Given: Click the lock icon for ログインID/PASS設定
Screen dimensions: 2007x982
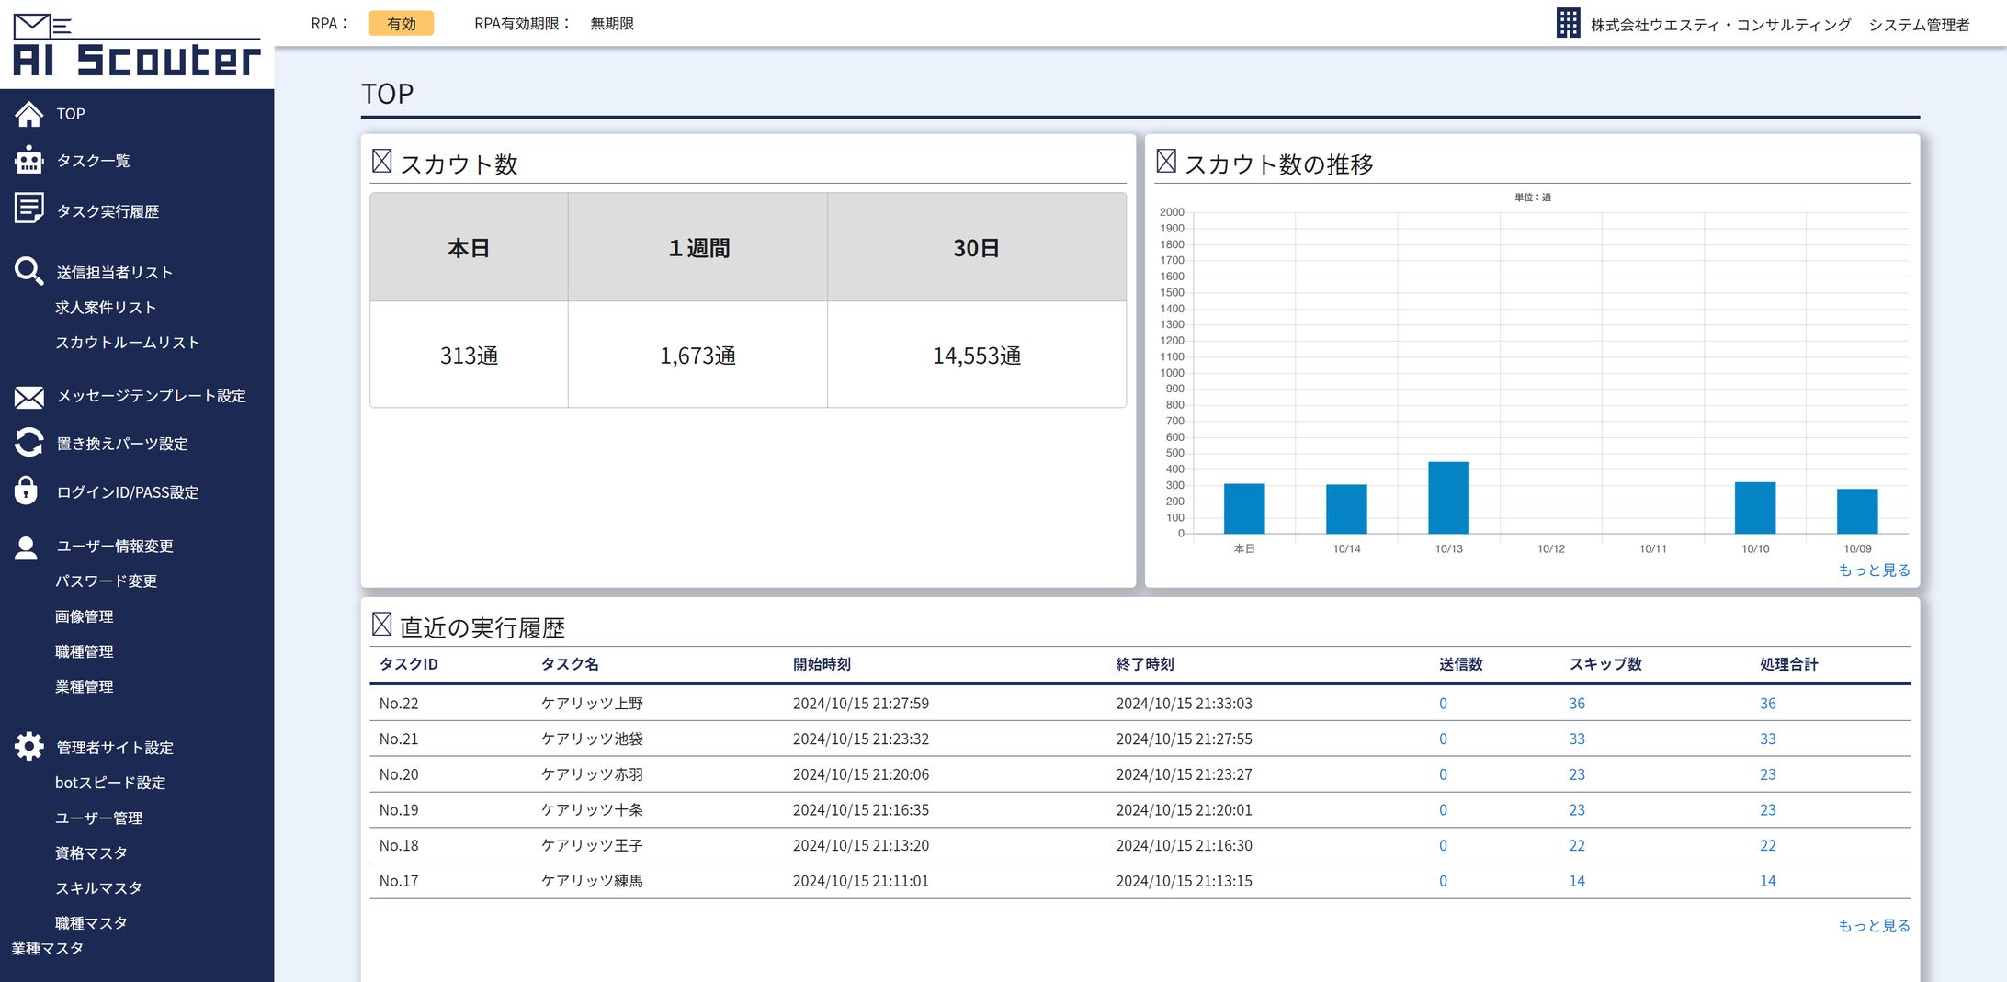Looking at the screenshot, I should click(x=27, y=491).
